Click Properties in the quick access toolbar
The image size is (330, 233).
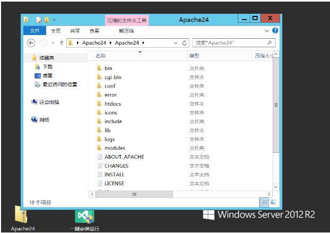[x=39, y=20]
